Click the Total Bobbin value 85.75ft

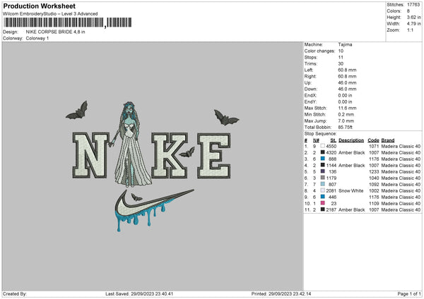[x=346, y=128]
